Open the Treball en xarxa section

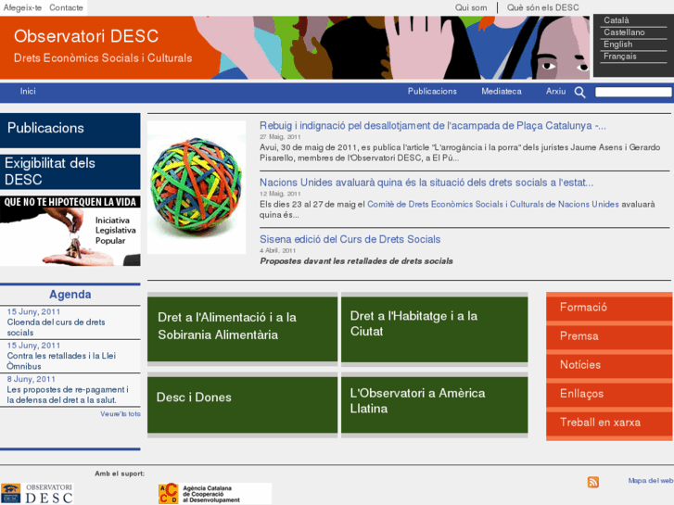pos(609,423)
